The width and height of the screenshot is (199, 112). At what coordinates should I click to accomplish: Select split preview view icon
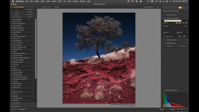(x=46, y=7)
